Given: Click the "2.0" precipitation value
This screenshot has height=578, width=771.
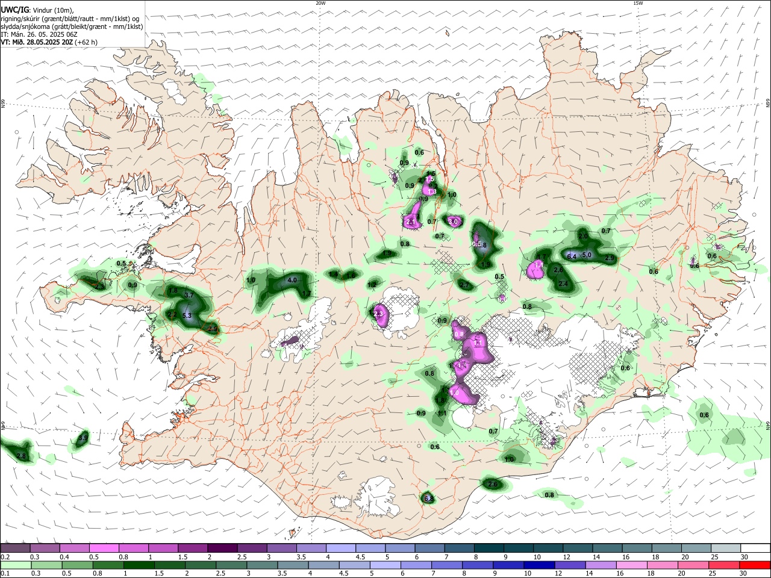Looking at the screenshot, I should (583, 237).
